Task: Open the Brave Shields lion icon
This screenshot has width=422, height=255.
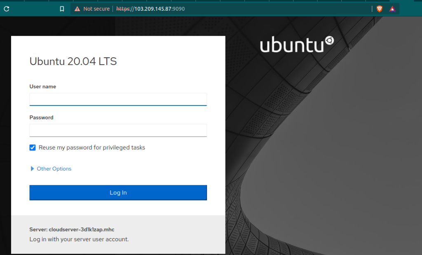Action: 380,9
